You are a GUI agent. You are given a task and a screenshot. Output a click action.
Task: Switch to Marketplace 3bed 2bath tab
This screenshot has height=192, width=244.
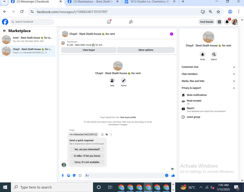93,1
